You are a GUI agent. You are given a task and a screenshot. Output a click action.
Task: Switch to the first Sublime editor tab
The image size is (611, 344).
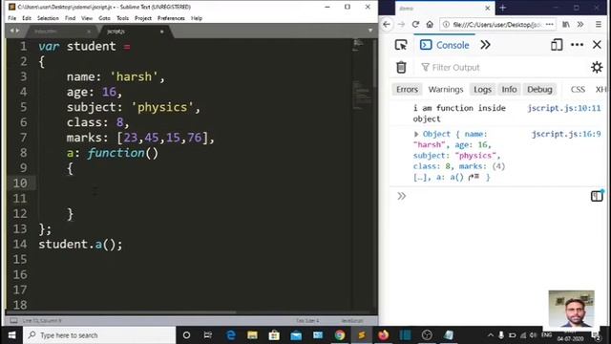(61, 32)
